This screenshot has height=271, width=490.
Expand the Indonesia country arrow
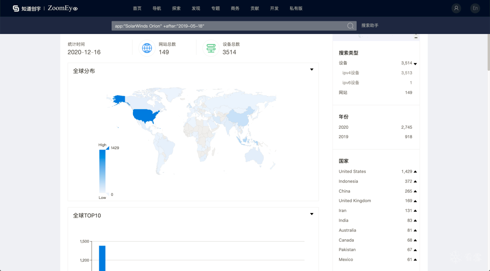pos(415,181)
